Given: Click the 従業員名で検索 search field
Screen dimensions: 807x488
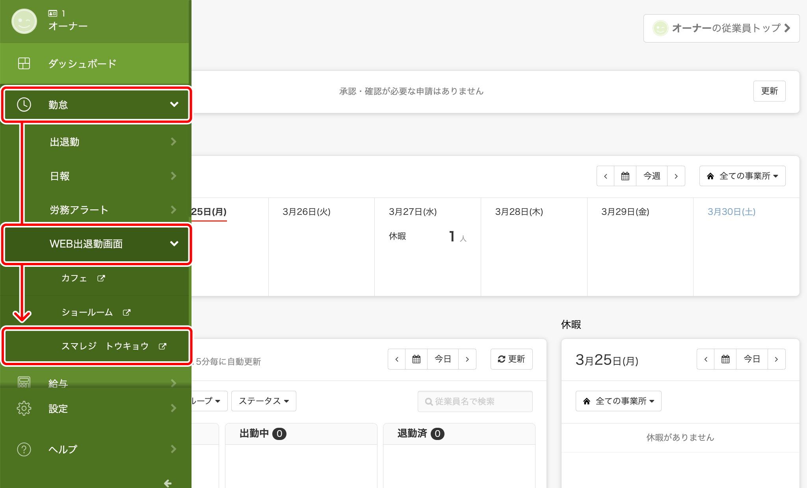Looking at the screenshot, I should [475, 401].
